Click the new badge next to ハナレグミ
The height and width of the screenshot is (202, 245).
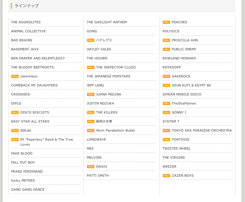91,40
